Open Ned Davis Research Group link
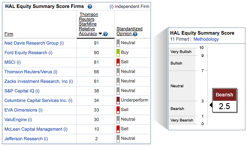 coord(34,43)
